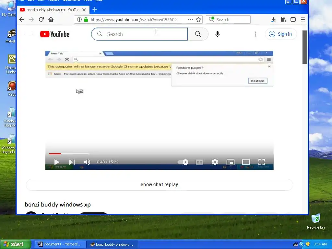Close the bonzi buddy YouTube tab
332x249 pixels.
tap(84, 10)
